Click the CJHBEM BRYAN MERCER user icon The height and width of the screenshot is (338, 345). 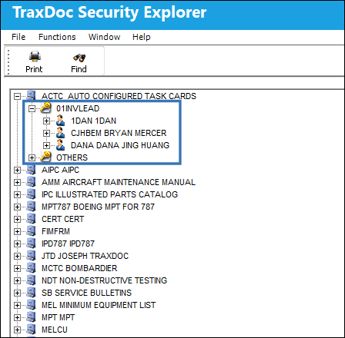(x=60, y=132)
